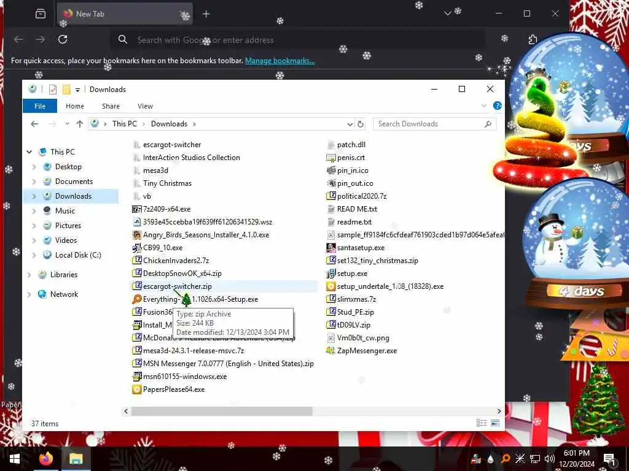
Task: Open the File menu
Action: (40, 106)
